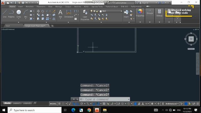This screenshot has width=201, height=113.
Task: Open the Utilities calculator panel
Action: click(159, 13)
